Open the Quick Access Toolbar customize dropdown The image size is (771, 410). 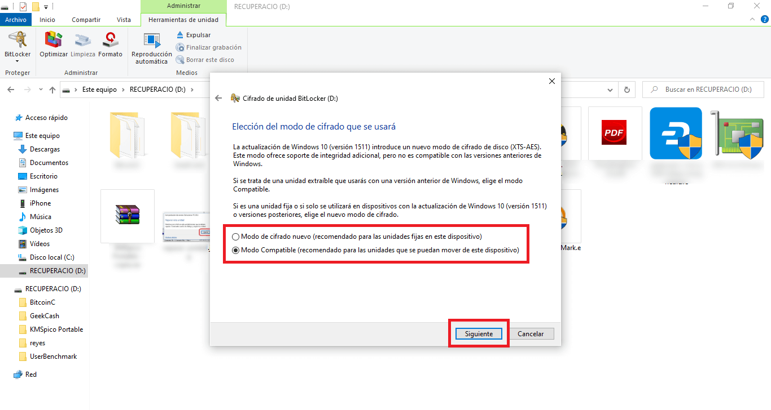point(46,7)
